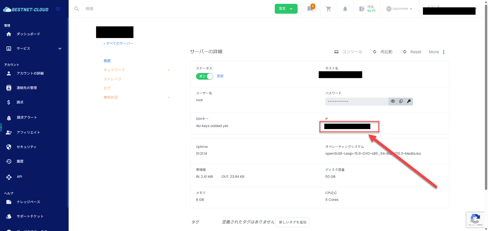The width and height of the screenshot is (488, 231).
Task: Go back to すべてのサーバー link
Action: [x=118, y=43]
